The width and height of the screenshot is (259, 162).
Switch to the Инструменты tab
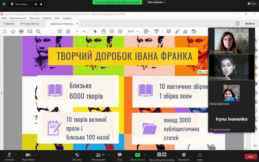click(30, 24)
